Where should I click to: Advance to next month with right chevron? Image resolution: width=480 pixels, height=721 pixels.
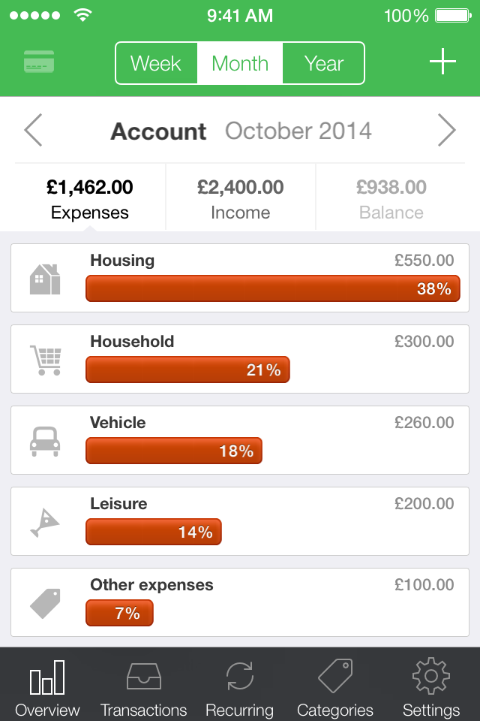(x=446, y=130)
